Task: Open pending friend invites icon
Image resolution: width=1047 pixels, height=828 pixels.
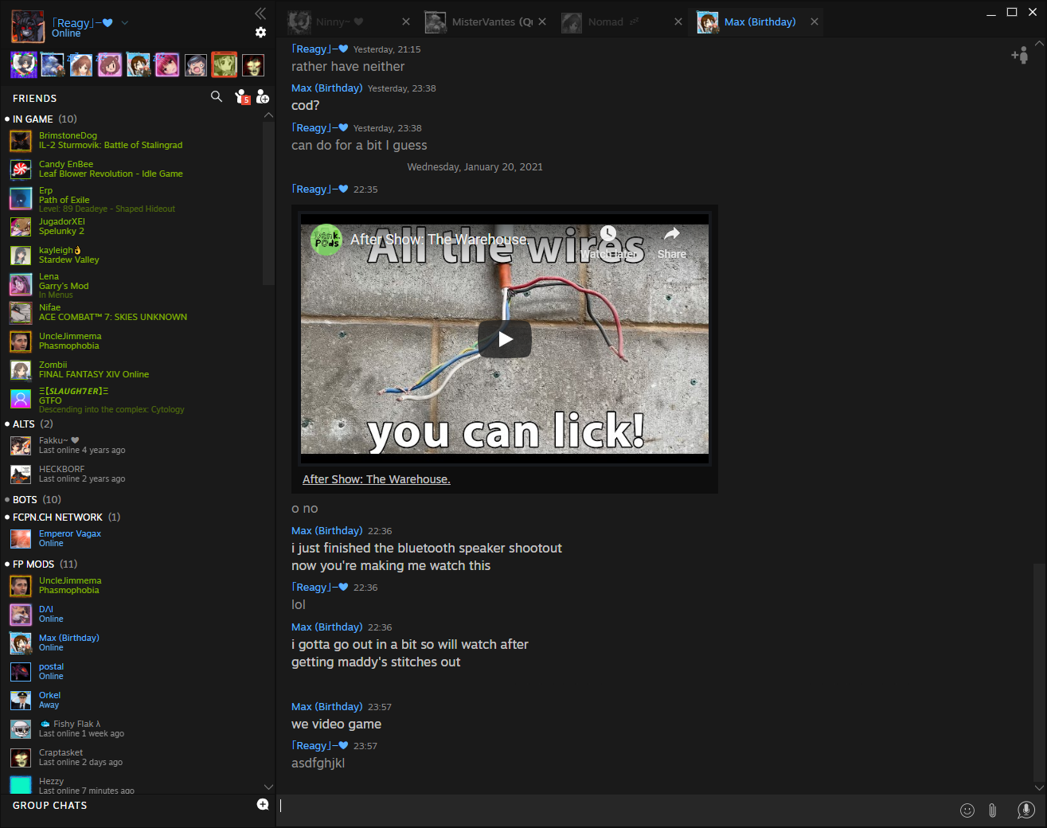Action: point(243,97)
